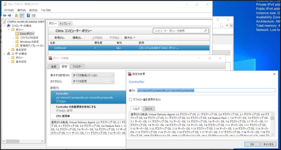Click the キャンセル button
281x150 pixels.
pyautogui.click(x=268, y=144)
